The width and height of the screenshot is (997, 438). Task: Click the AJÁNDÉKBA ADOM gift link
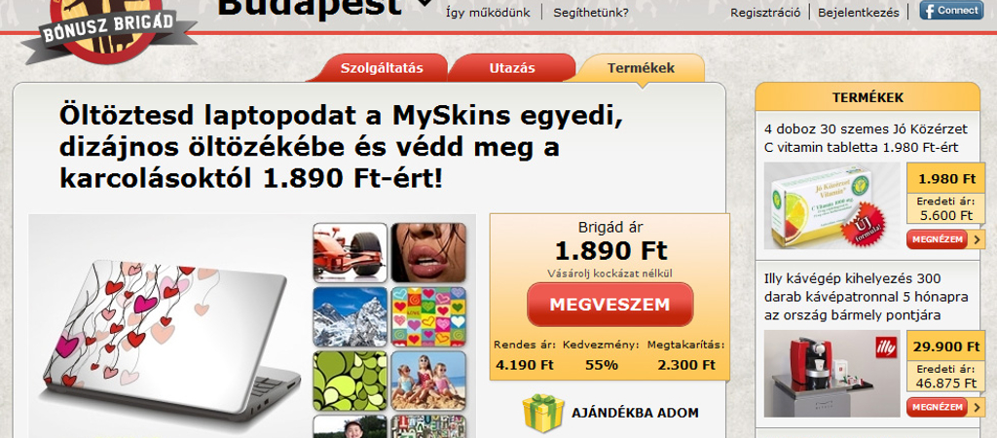click(x=635, y=413)
